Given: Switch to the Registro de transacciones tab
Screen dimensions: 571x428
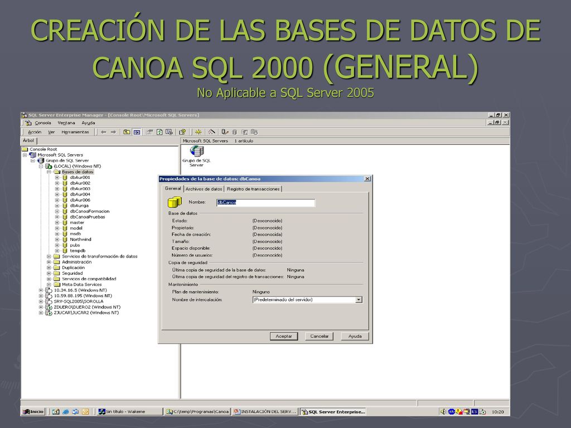Looking at the screenshot, I should click(253, 189).
